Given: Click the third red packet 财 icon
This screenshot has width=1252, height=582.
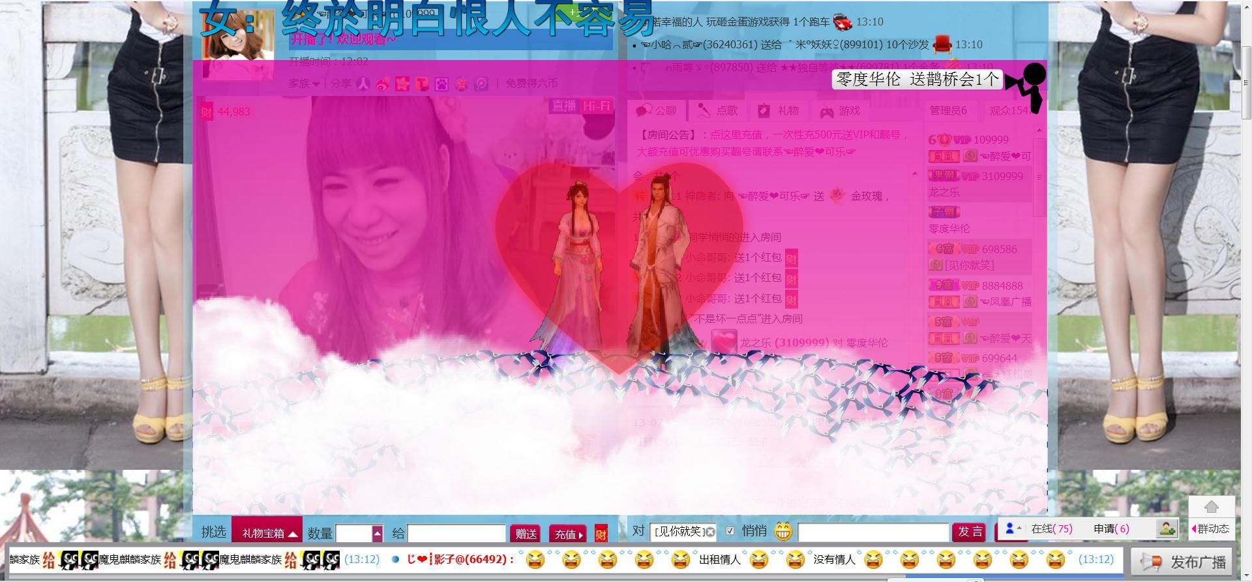Looking at the screenshot, I should point(791,300).
